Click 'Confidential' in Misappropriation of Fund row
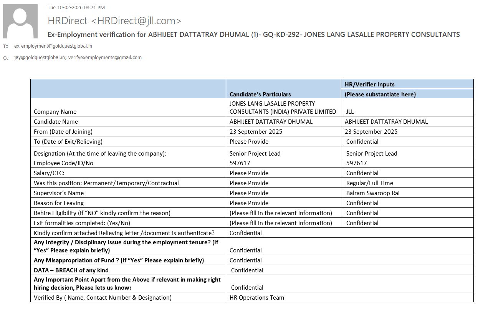 click(245, 260)
